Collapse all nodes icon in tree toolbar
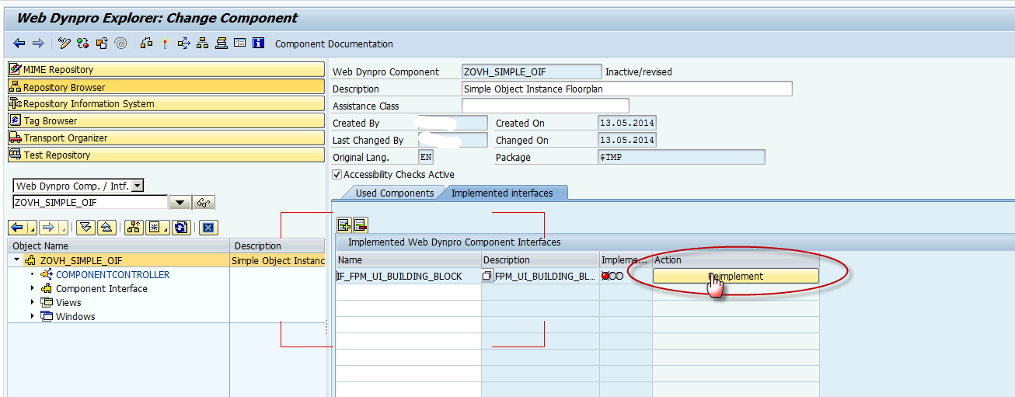This screenshot has height=397, width=1015. 107,228
